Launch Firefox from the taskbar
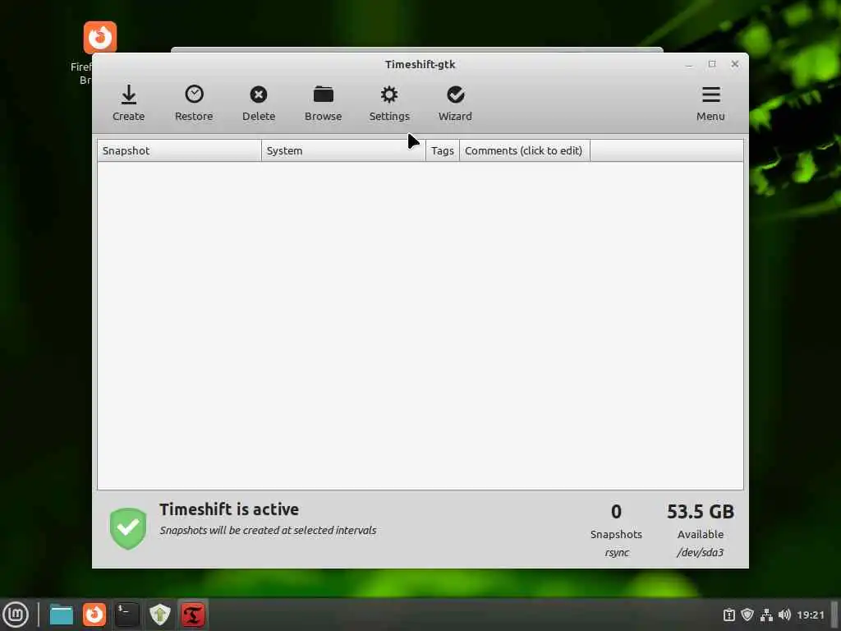841x631 pixels. [x=94, y=615]
